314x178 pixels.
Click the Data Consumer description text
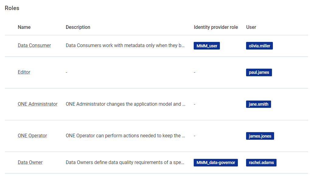(125, 45)
